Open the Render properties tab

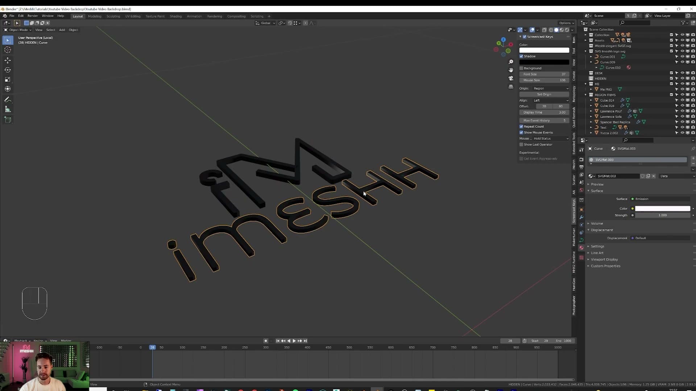click(581, 159)
